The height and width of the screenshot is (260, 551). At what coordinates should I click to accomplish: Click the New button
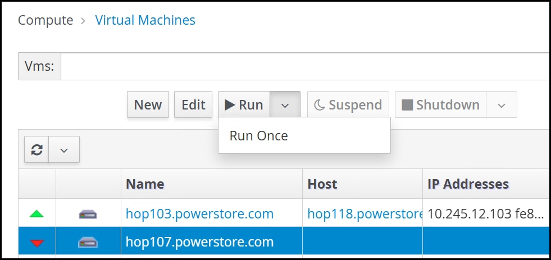tap(148, 104)
